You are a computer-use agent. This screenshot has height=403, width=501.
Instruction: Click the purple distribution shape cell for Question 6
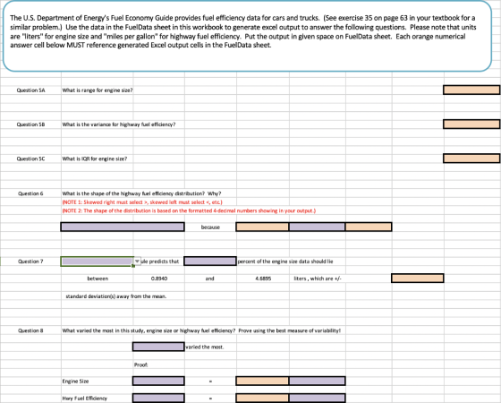(123, 227)
